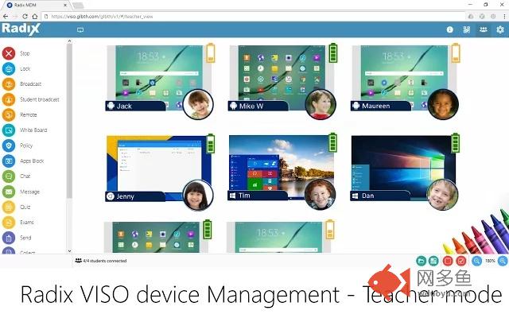Click the red checkmark icon in status bar
509x318 pixels.
tap(461, 261)
